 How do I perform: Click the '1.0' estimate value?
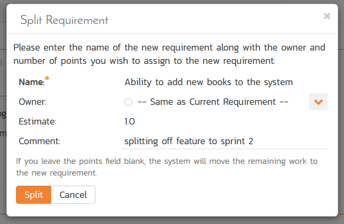click(130, 121)
